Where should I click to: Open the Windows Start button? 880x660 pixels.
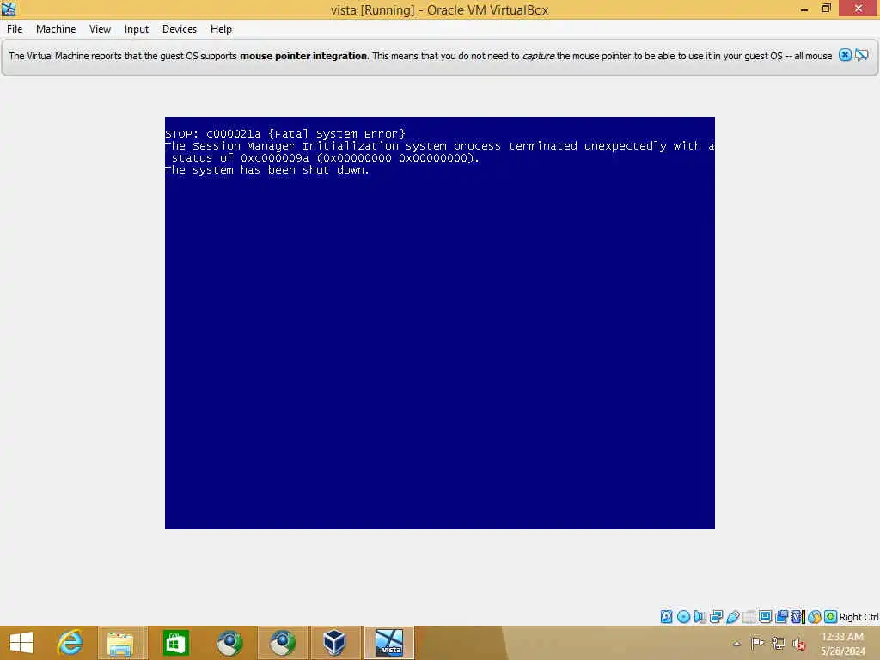21,643
